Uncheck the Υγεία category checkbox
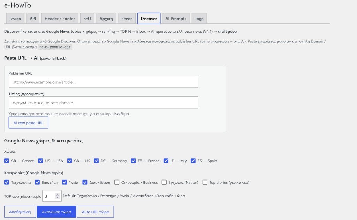This screenshot has width=357, height=220. coord(64,182)
